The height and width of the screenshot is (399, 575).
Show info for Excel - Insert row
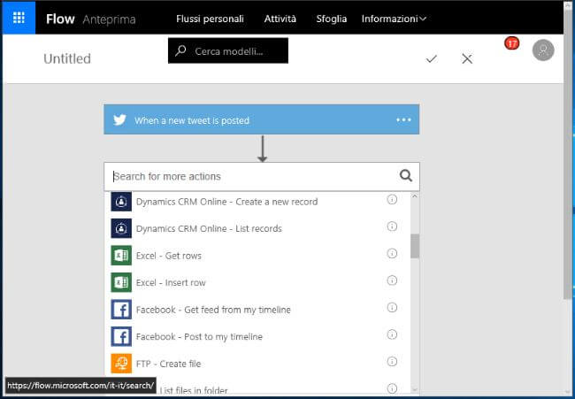coord(392,280)
